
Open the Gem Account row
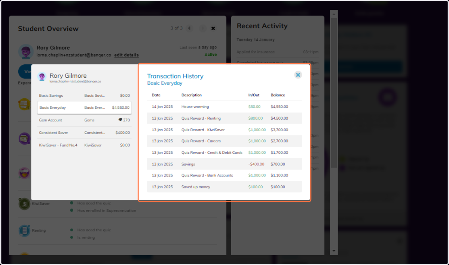pos(85,120)
